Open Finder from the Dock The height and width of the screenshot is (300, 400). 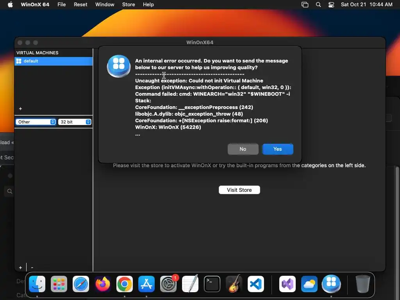point(37,284)
